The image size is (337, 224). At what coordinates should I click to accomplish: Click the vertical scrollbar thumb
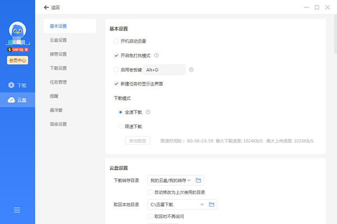(335, 35)
